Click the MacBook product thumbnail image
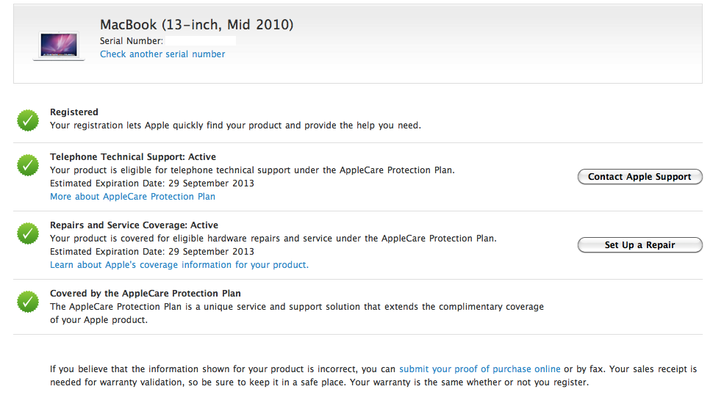The width and height of the screenshot is (713, 403). 59,45
